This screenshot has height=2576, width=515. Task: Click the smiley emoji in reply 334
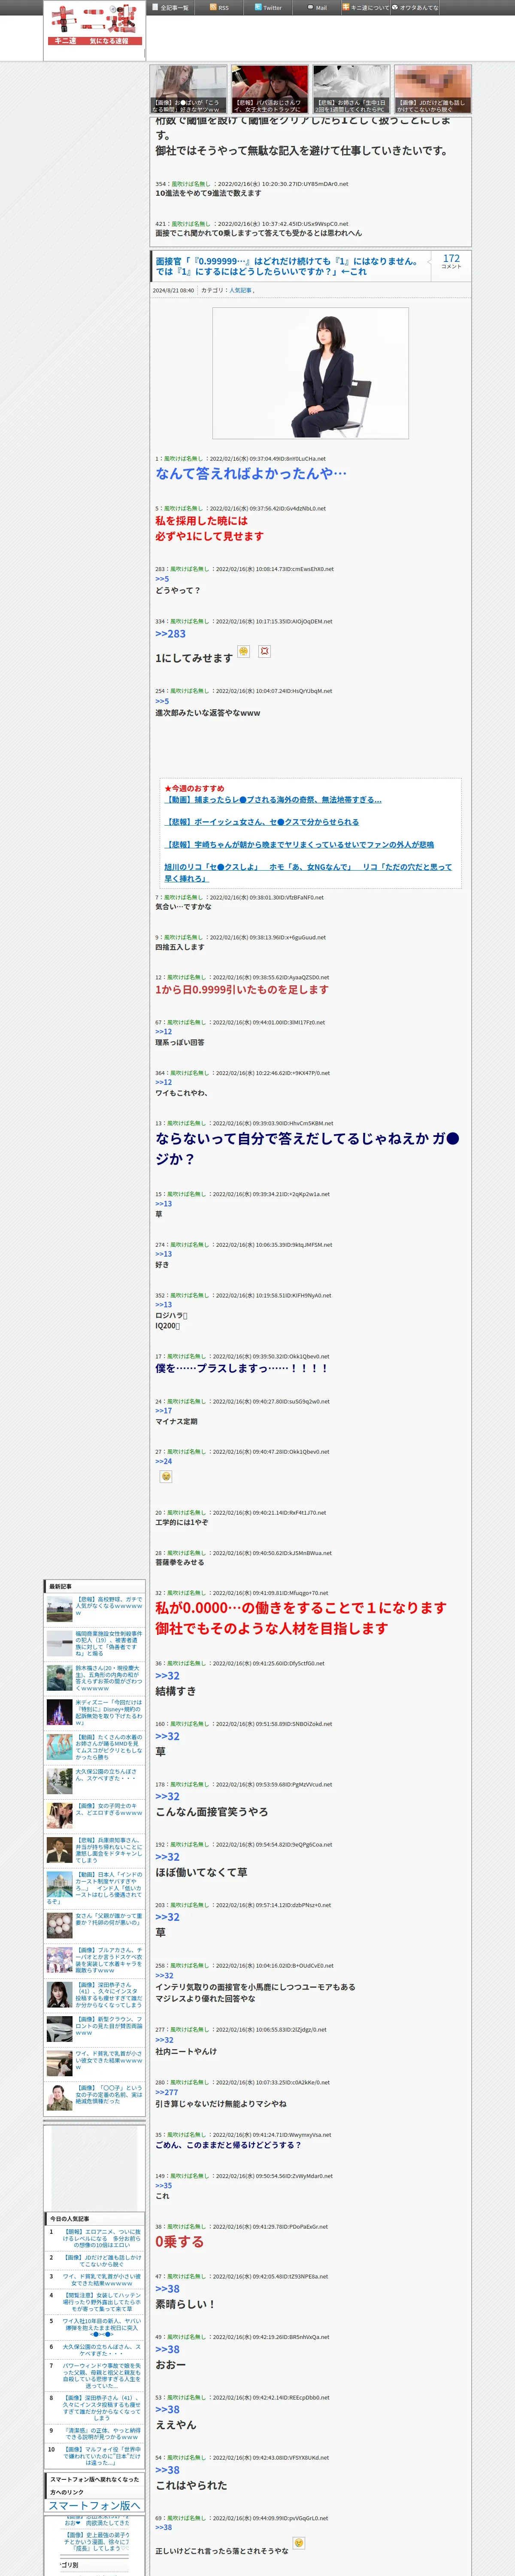click(x=243, y=651)
